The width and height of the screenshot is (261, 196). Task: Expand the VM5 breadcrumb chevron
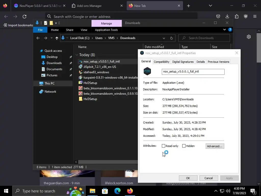(x=117, y=38)
